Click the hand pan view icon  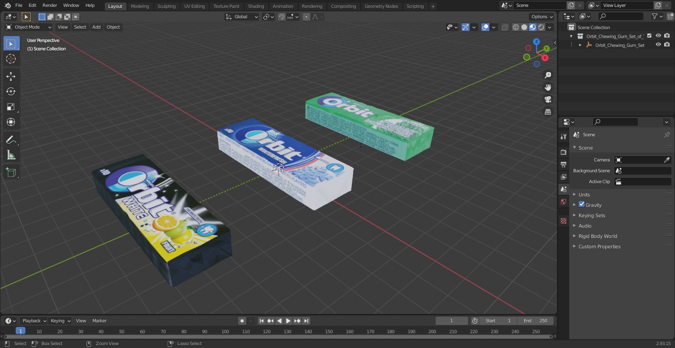pyautogui.click(x=548, y=87)
